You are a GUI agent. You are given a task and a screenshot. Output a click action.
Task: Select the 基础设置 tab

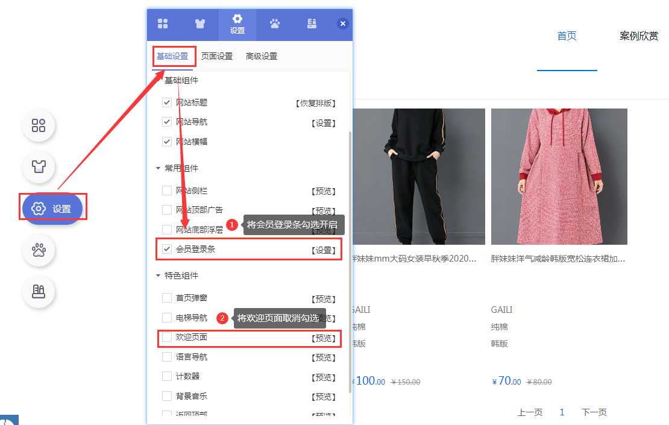172,56
